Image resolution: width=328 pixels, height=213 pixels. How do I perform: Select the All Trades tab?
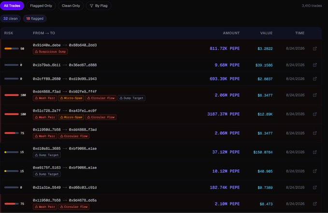(12, 6)
